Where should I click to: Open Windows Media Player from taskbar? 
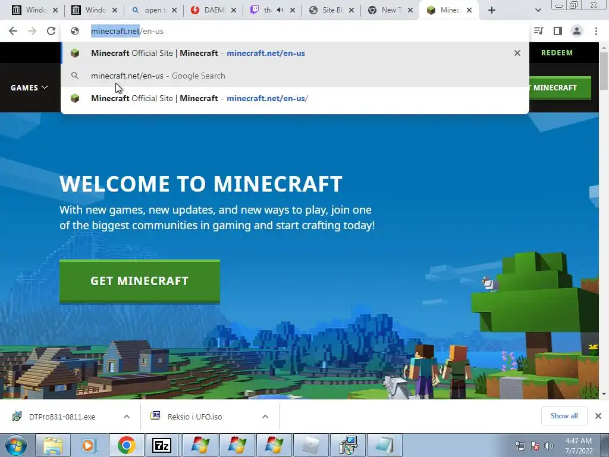(89, 445)
